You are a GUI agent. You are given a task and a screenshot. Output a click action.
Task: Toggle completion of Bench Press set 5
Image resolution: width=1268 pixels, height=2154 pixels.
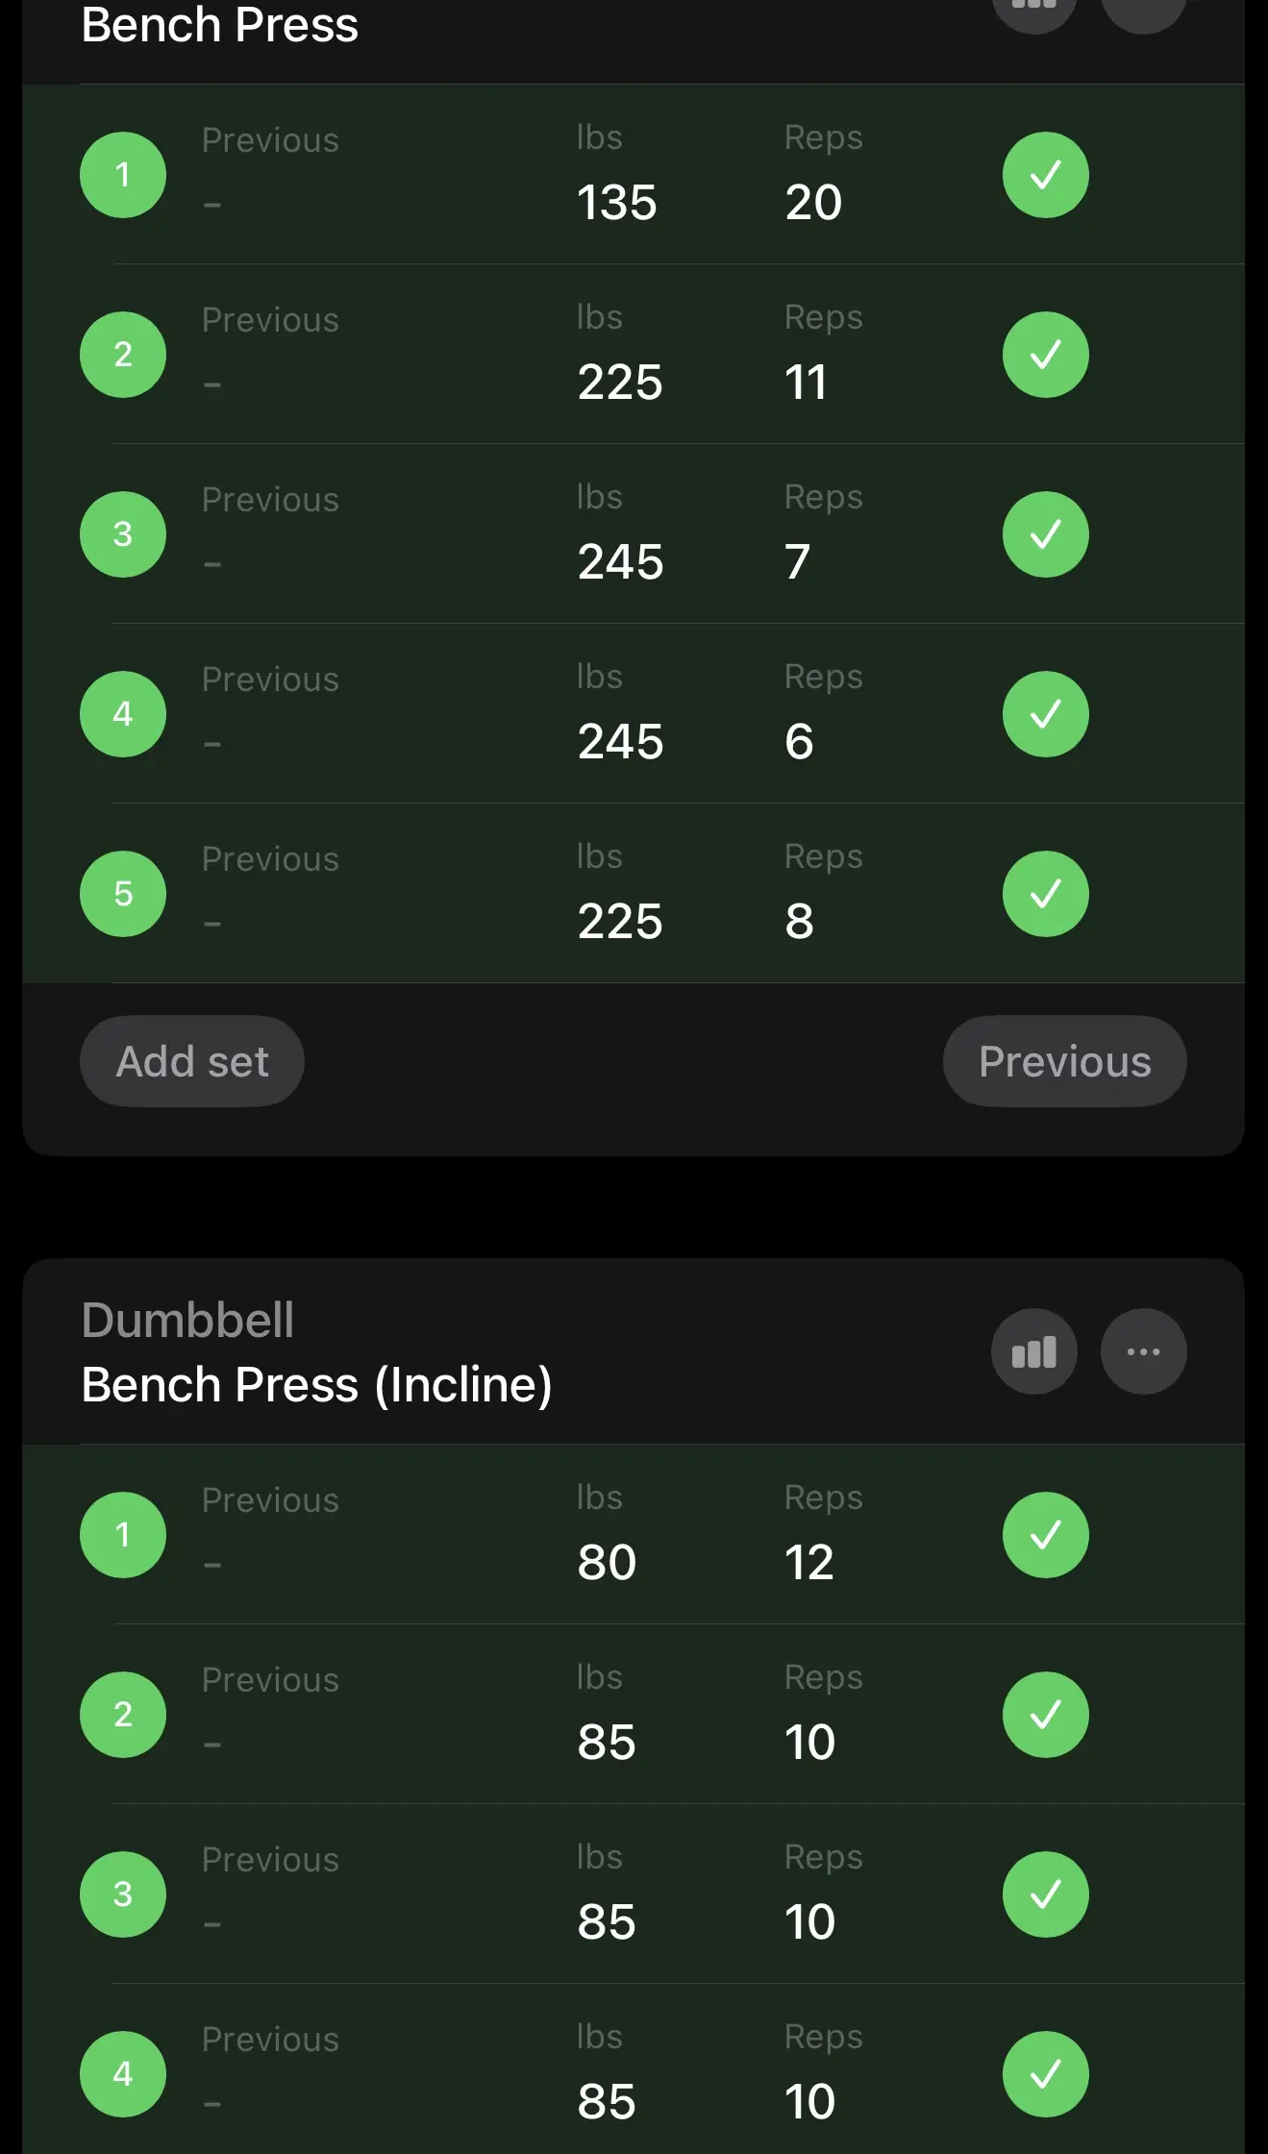pos(1045,894)
